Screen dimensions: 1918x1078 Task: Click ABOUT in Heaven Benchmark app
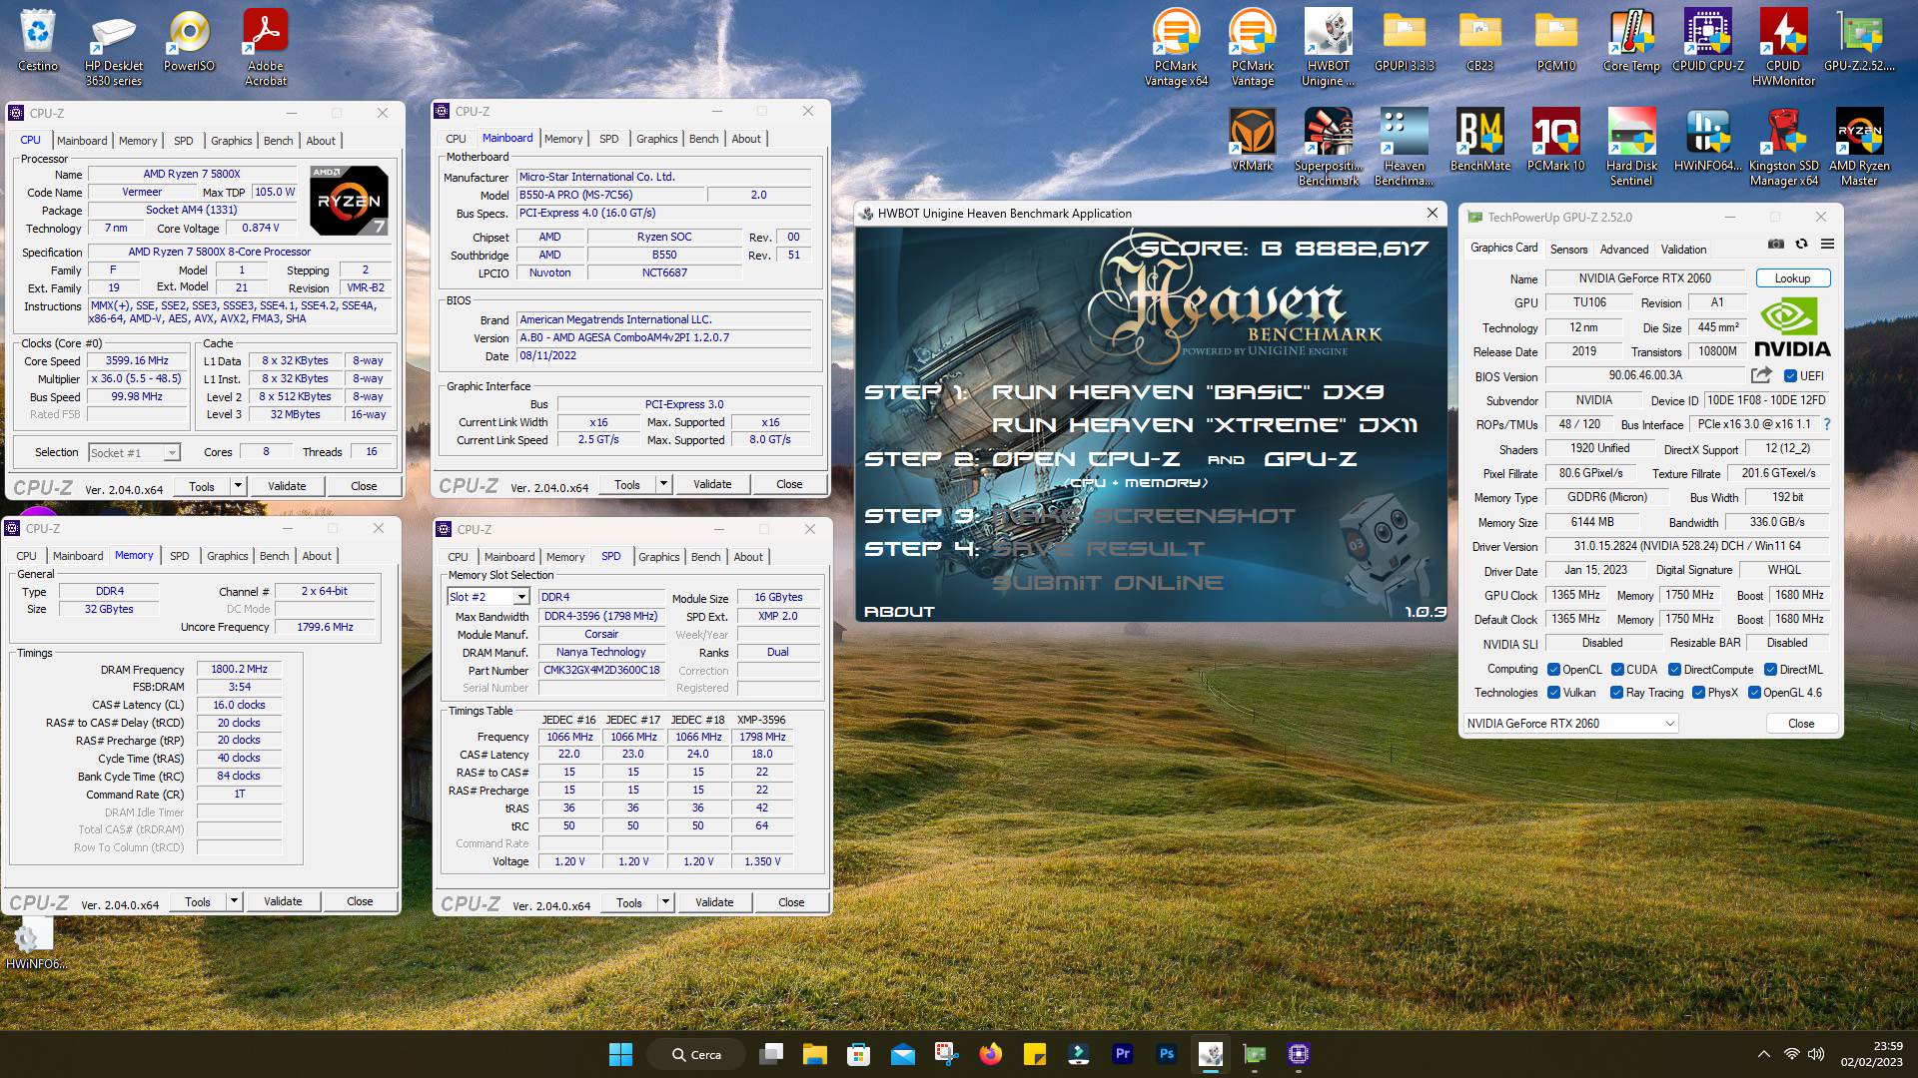(x=899, y=612)
